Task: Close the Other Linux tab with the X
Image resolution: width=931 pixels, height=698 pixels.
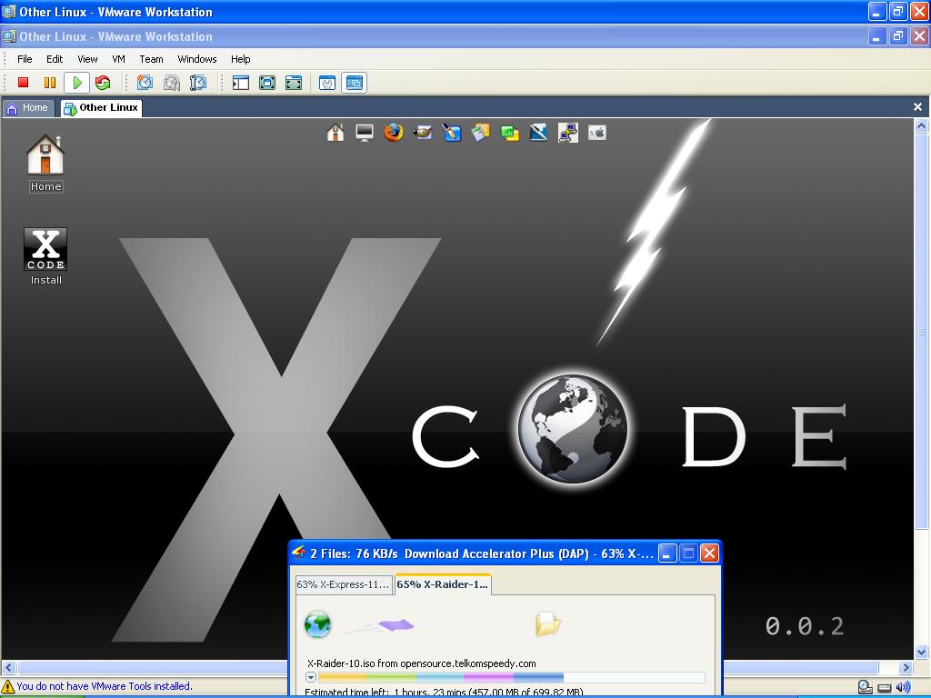Action: click(918, 107)
